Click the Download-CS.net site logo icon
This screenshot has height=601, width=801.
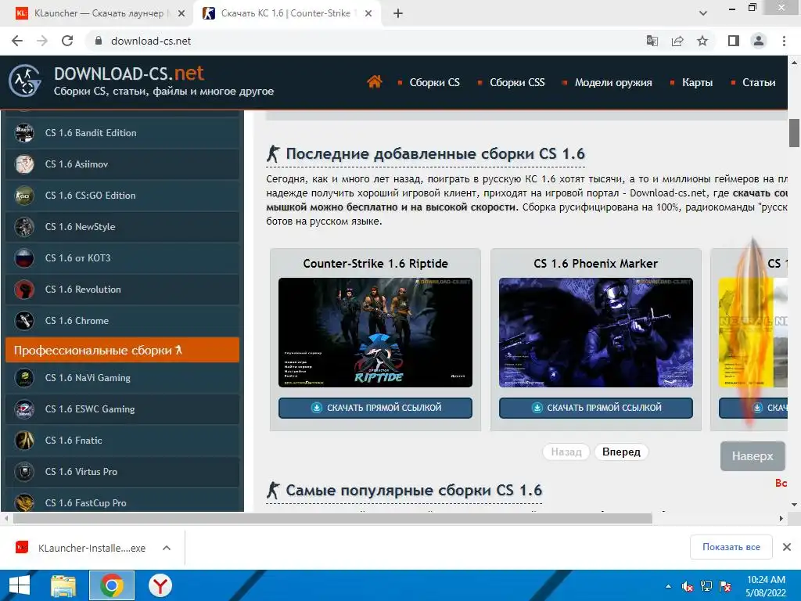pos(24,81)
